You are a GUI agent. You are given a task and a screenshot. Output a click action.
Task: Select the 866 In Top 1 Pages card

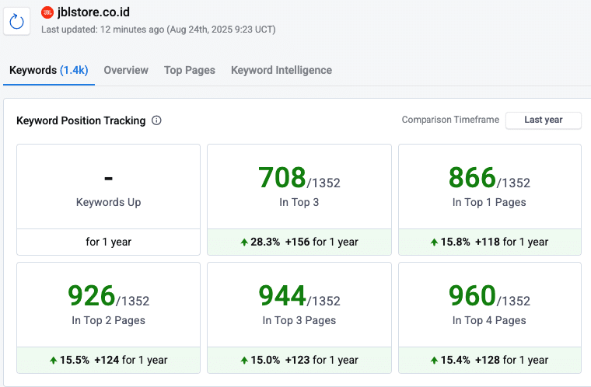(x=490, y=200)
